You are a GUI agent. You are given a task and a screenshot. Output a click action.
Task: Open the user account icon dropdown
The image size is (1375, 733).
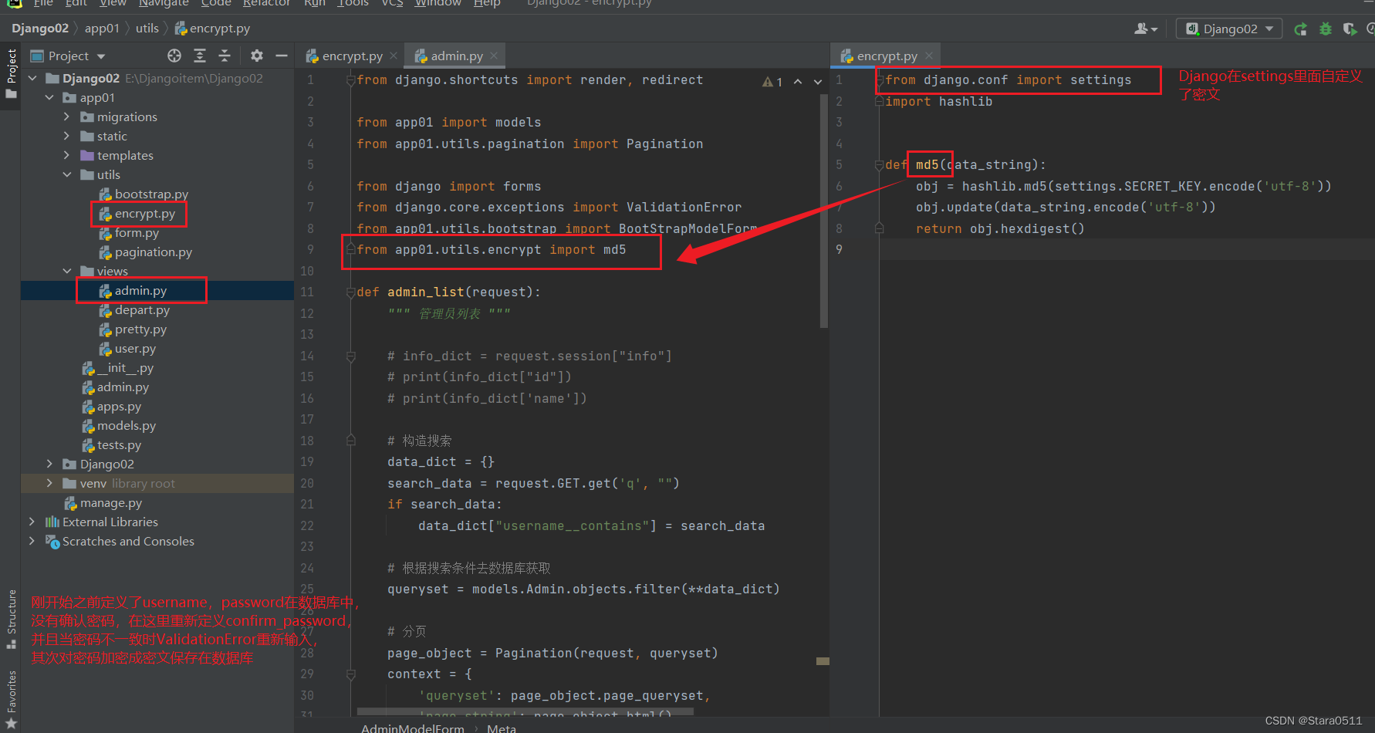[x=1146, y=29]
